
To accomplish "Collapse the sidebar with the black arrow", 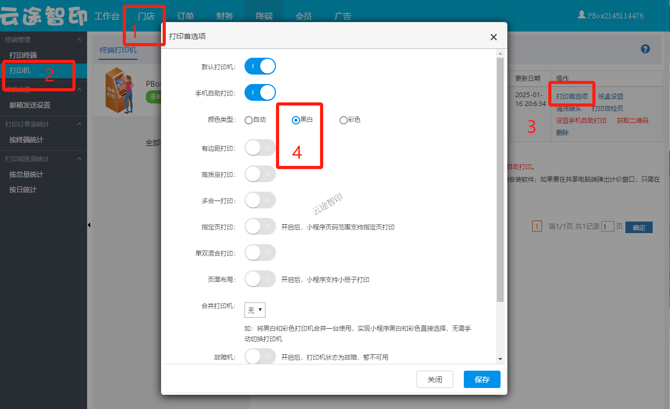I will tap(89, 225).
